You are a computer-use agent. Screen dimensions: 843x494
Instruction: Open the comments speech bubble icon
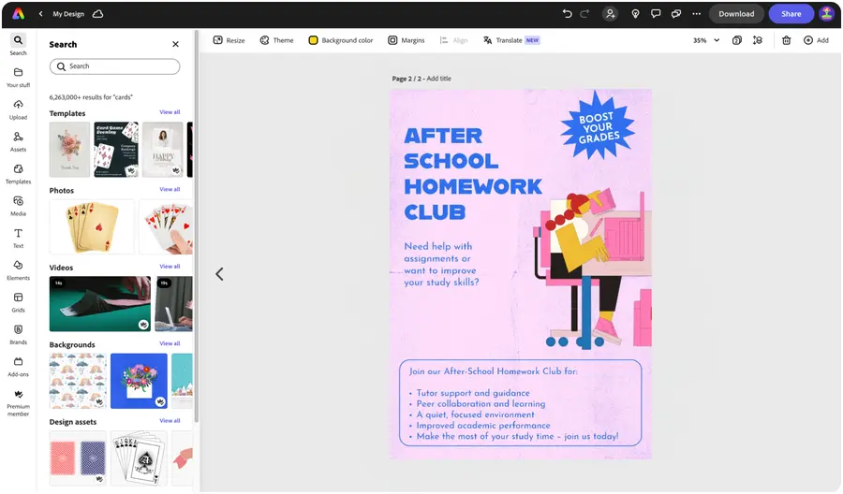point(656,14)
